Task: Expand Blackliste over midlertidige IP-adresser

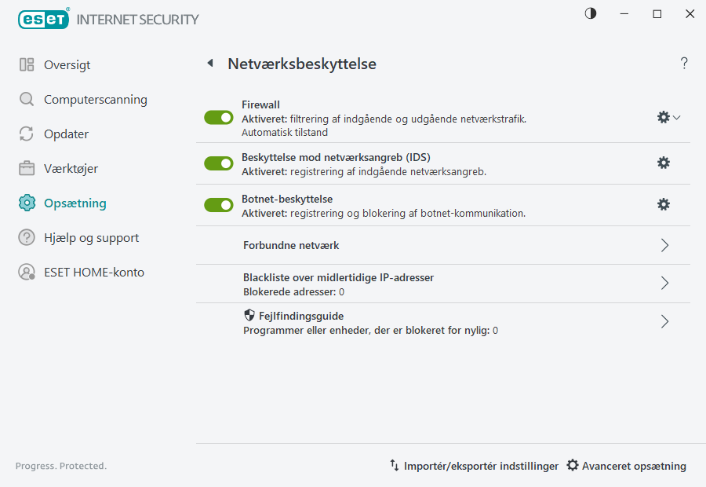Action: [x=664, y=283]
